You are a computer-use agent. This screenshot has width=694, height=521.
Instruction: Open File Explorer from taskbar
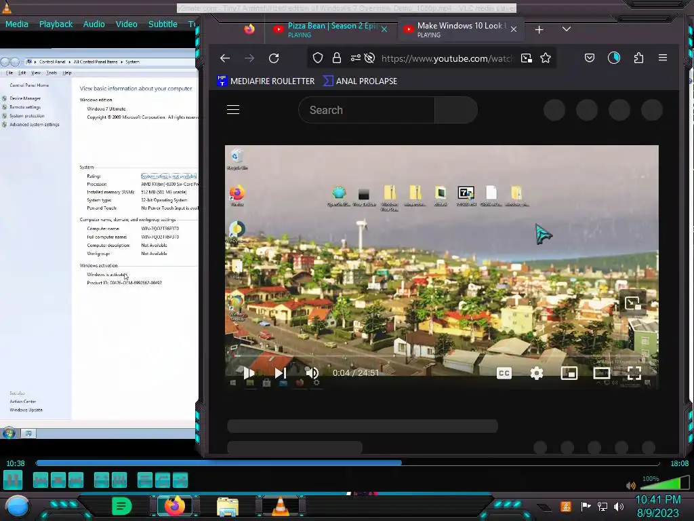228,507
